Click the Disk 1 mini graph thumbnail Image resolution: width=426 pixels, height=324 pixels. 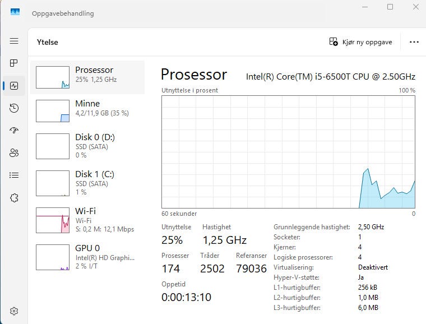[x=53, y=183]
